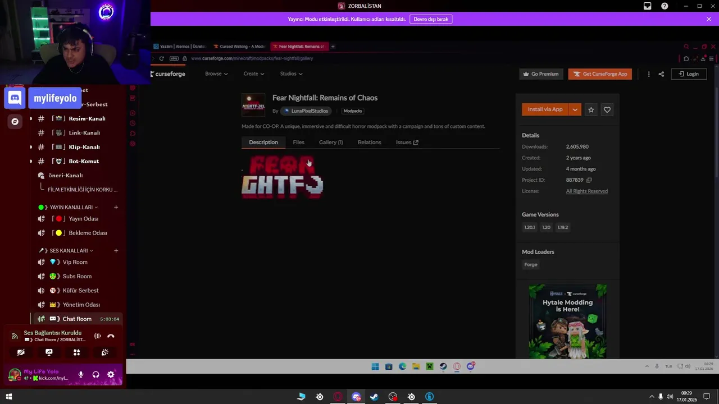Open the Create dropdown on CurseForge
The image size is (719, 404).
pos(254,74)
